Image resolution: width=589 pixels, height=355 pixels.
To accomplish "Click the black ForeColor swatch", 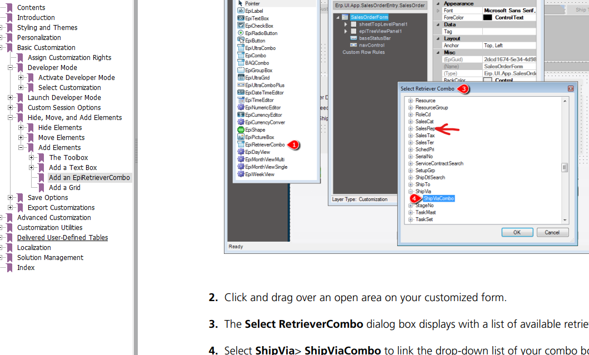I will point(487,18).
